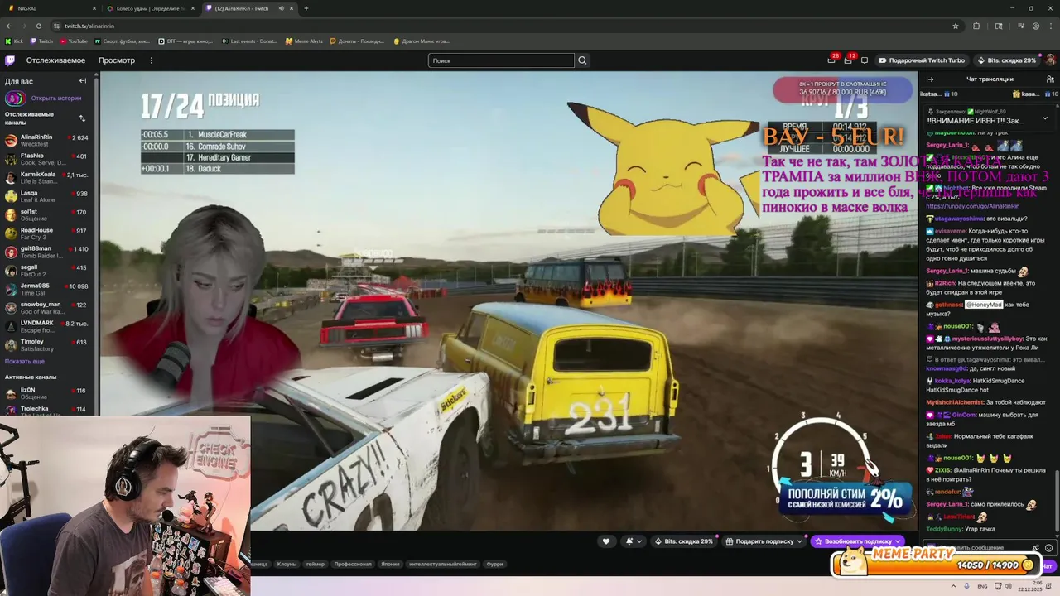Open the three-dot more menu in Twitch header

(151, 60)
